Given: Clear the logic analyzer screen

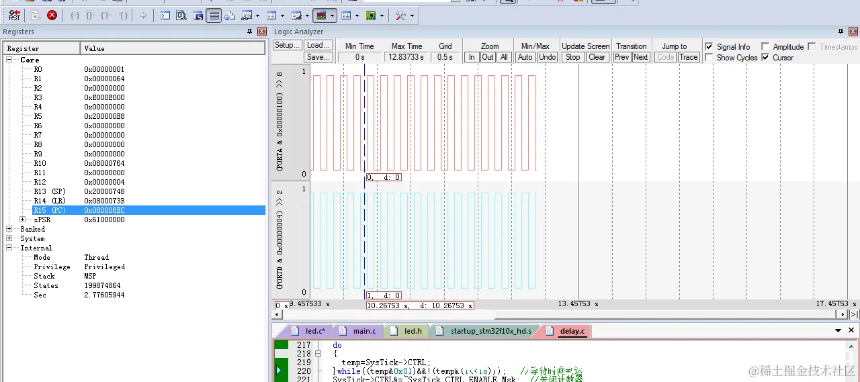Looking at the screenshot, I should click(597, 57).
